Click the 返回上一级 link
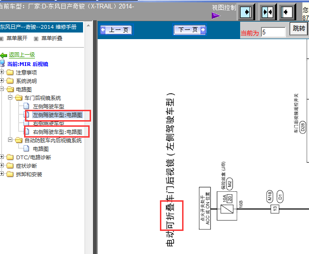Viewport: 309px width, 254px height. click(x=22, y=55)
